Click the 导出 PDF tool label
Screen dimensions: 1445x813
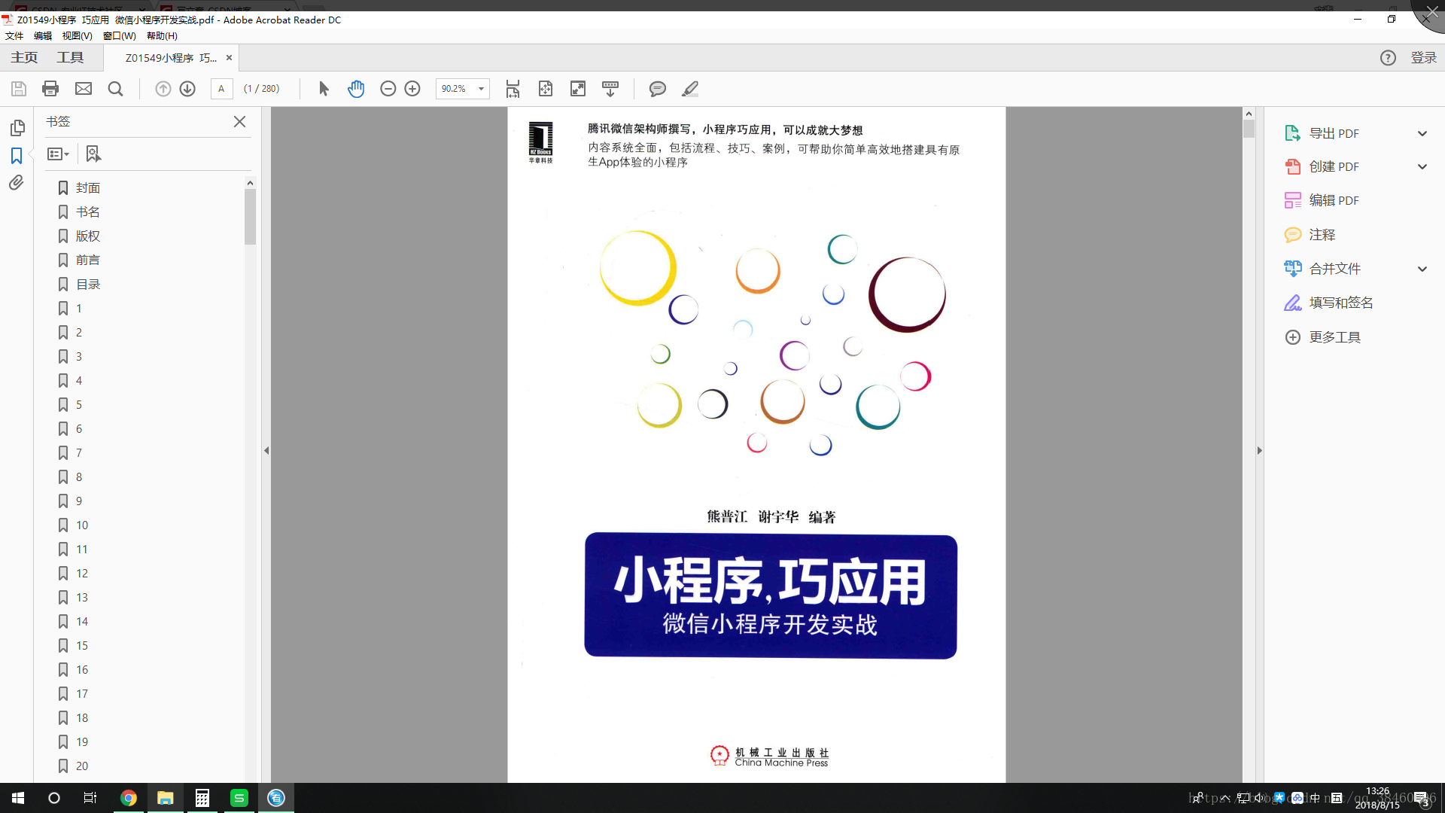[x=1334, y=133]
